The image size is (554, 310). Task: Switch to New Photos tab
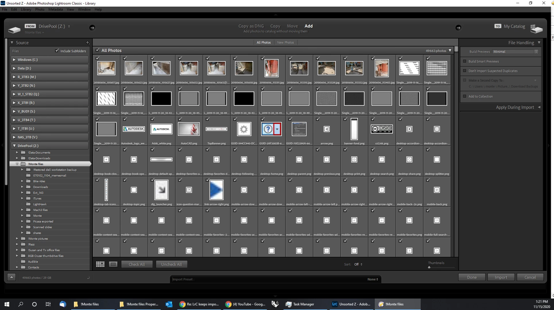tap(285, 42)
